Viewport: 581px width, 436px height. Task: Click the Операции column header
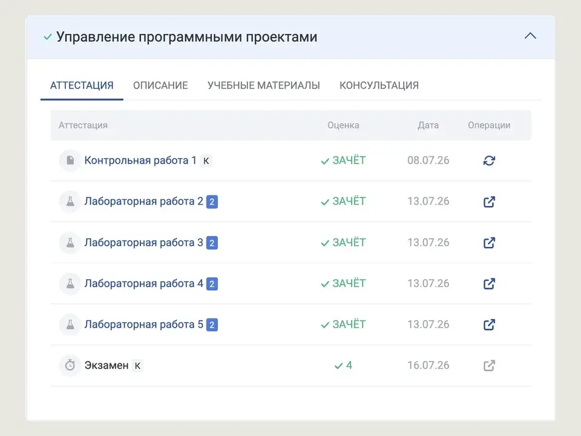489,125
